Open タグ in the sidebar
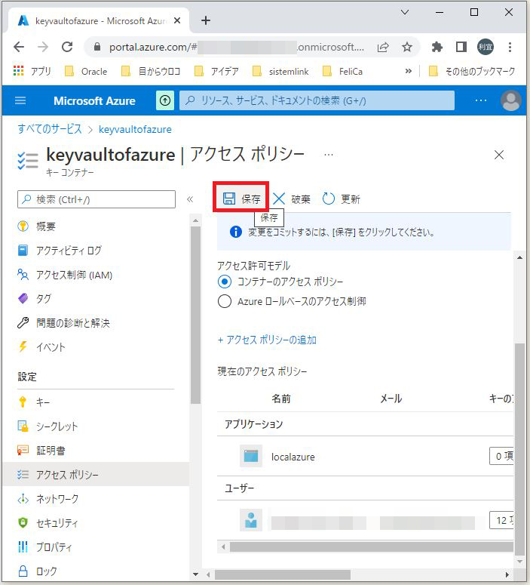The image size is (530, 585). pos(43,298)
